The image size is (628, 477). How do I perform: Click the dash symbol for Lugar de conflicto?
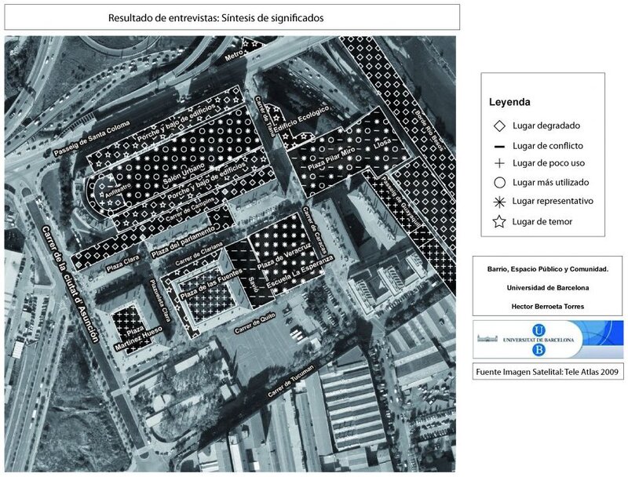pos(498,145)
